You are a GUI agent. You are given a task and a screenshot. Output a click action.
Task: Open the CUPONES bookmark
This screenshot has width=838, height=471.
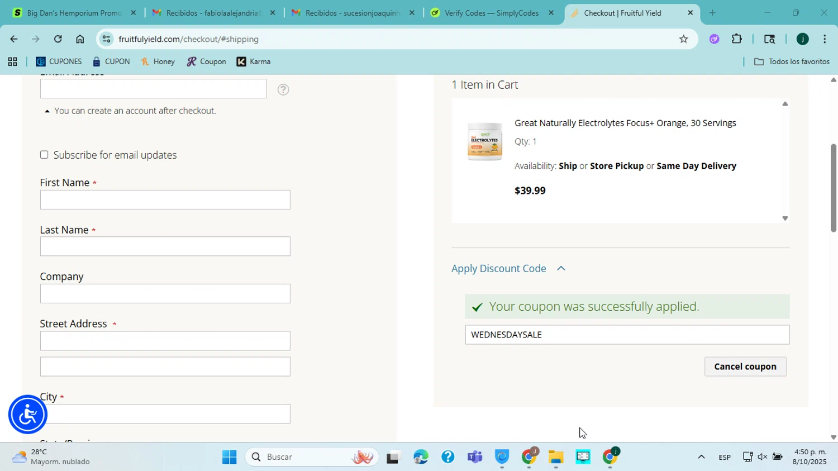tap(59, 62)
